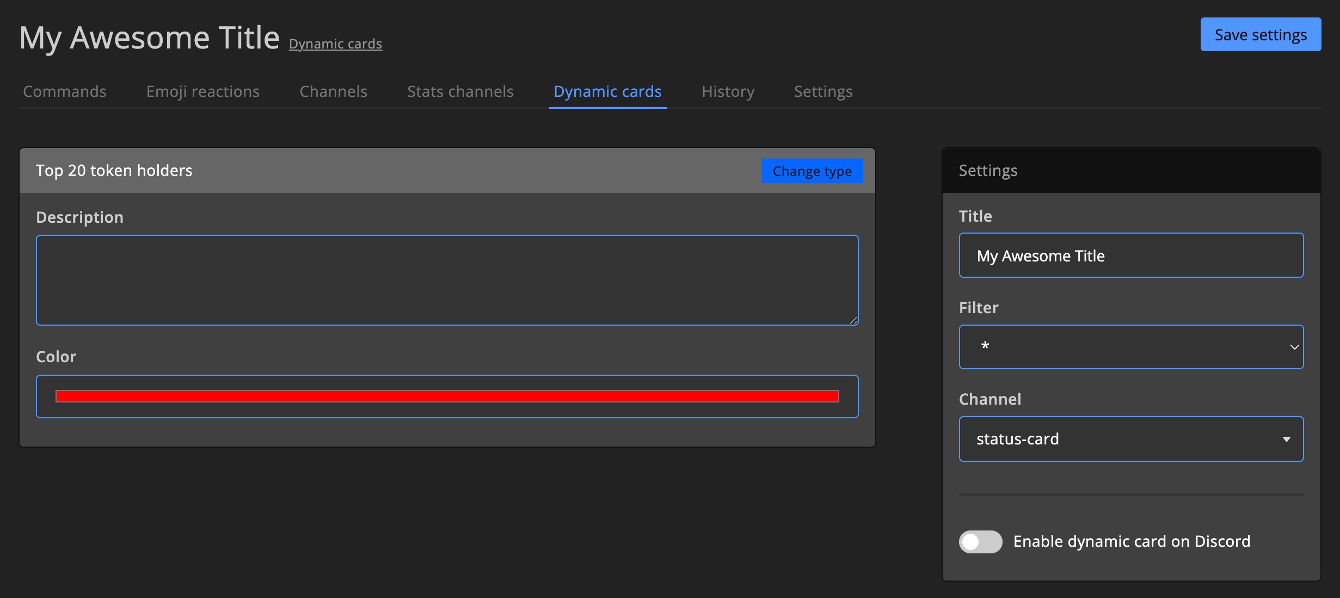Click the Title field containing My Awesome Title
This screenshot has height=598, width=1340.
tap(1131, 255)
